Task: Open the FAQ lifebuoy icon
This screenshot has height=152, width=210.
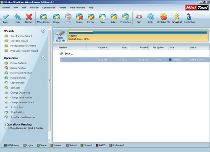Action: point(139,18)
